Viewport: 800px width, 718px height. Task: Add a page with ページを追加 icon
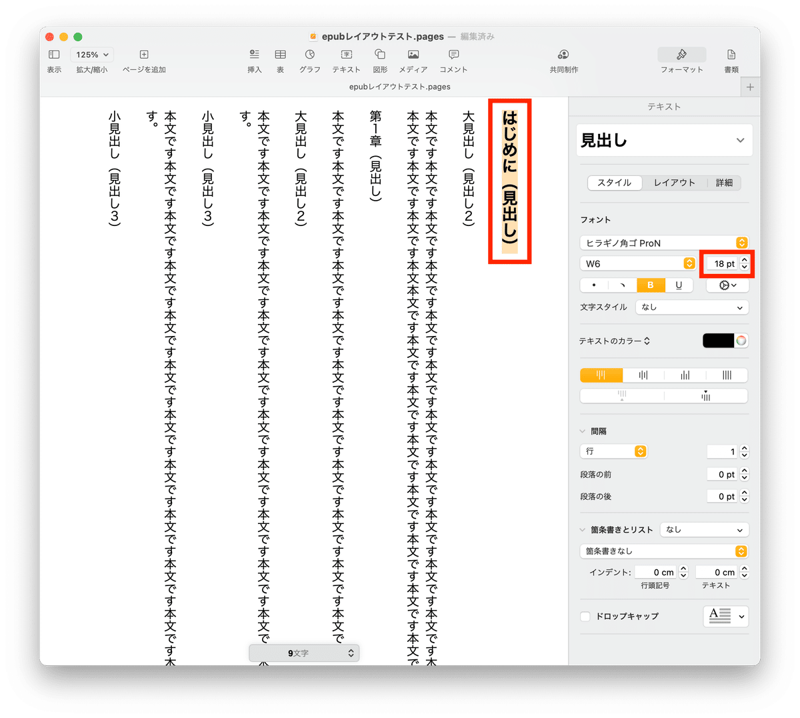144,55
